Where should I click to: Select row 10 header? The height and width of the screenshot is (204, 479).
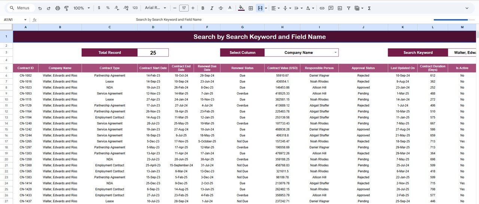6,99
